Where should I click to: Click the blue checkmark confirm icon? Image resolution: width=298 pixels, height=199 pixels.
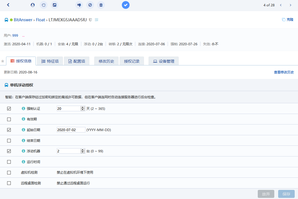click(126, 5)
